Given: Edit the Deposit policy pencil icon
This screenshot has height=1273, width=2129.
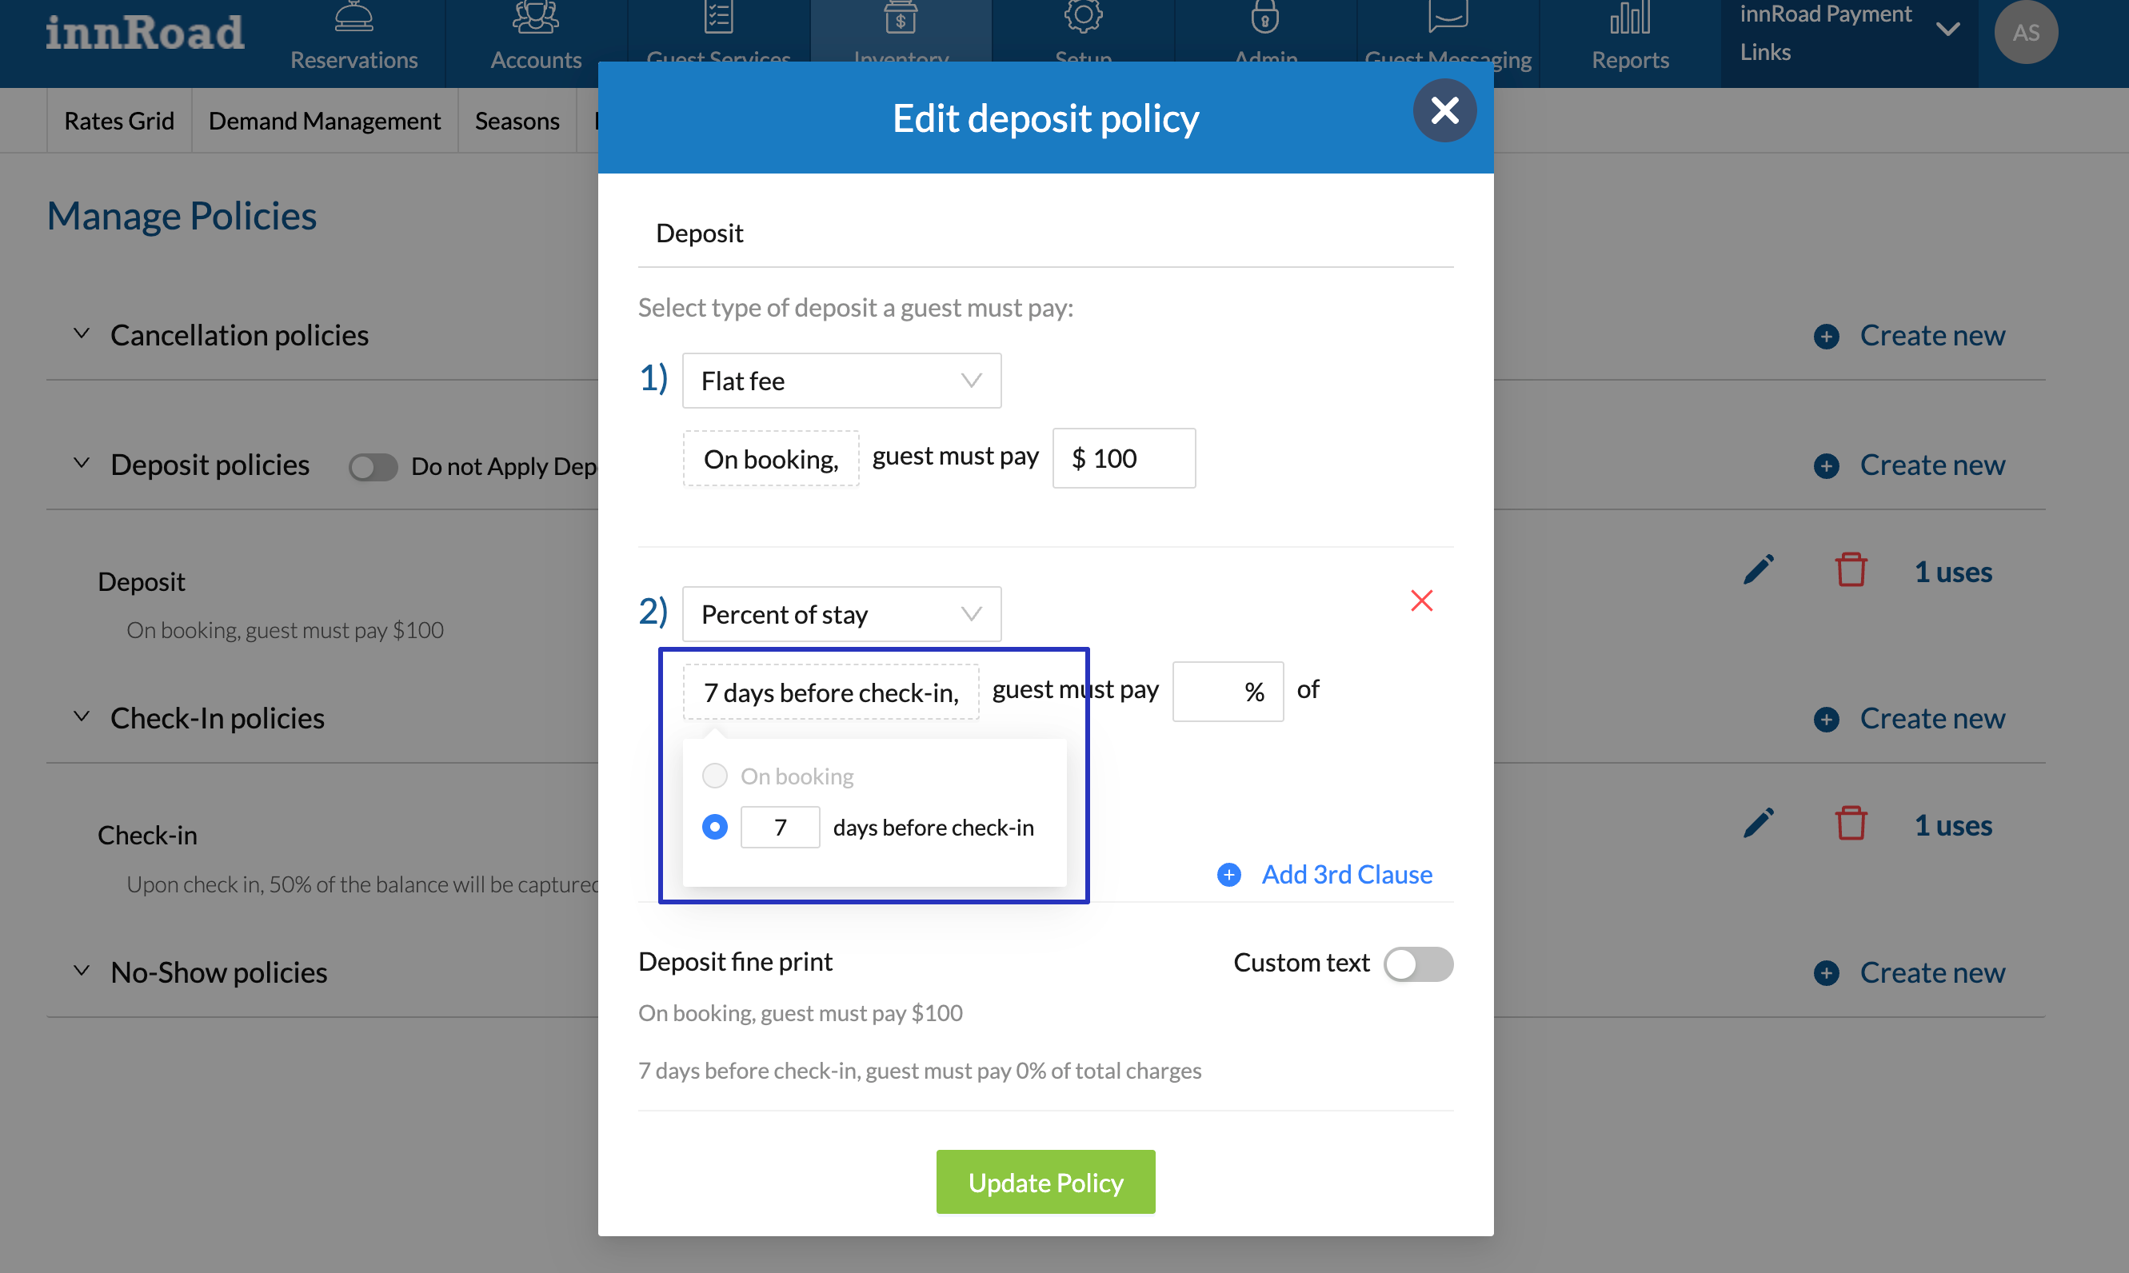Looking at the screenshot, I should 1758,570.
